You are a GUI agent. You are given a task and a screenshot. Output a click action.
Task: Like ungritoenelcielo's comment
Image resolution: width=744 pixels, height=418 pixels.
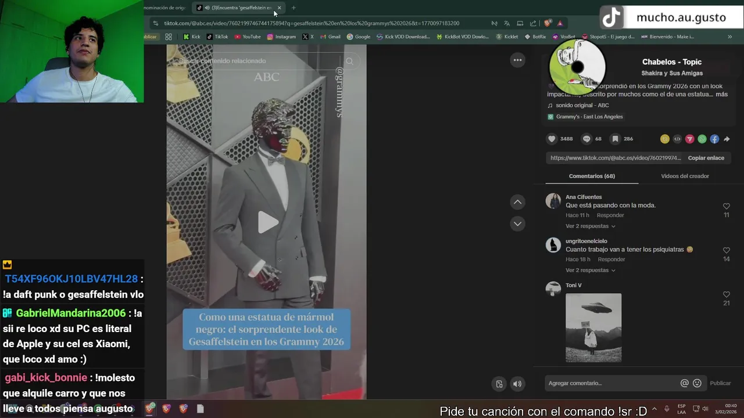(x=726, y=250)
